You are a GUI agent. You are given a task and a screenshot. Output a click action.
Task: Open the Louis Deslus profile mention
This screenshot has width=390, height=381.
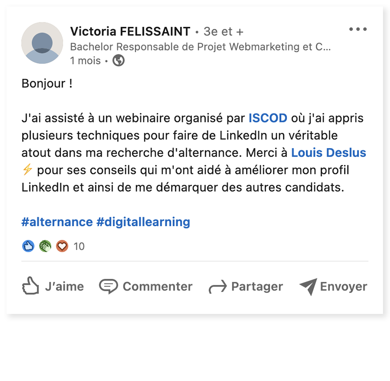[x=329, y=153]
